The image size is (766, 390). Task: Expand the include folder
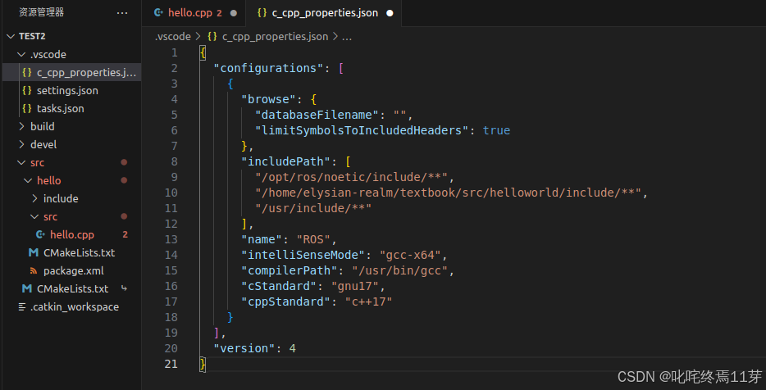click(34, 198)
